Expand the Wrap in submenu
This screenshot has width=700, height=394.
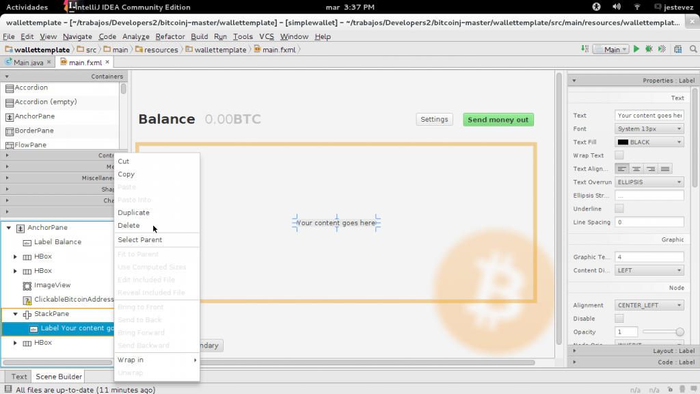157,360
